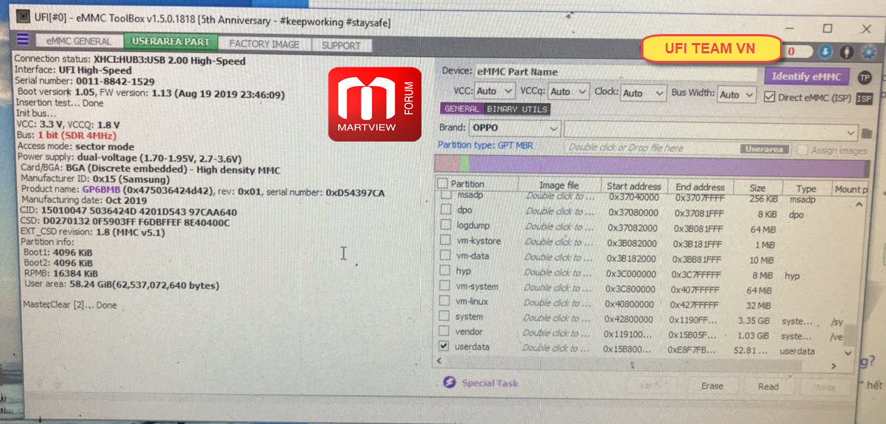Check the vm-system partition checkbox
The height and width of the screenshot is (424, 886).
point(446,286)
